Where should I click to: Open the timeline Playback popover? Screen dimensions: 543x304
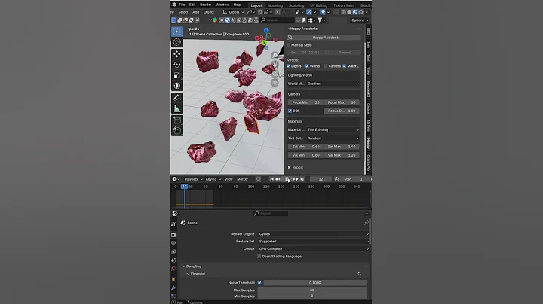pyautogui.click(x=193, y=179)
